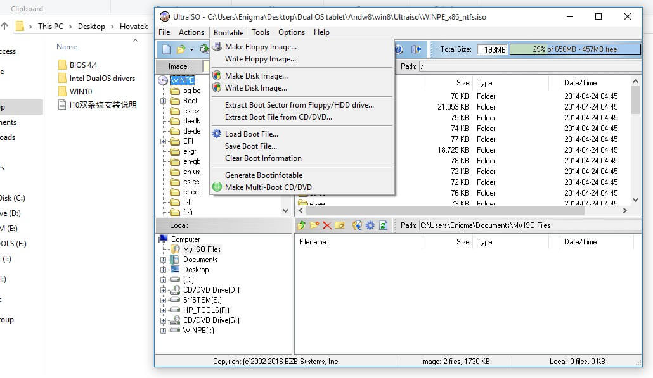Open settings via the gear icon
Image resolution: width=653 pixels, height=378 pixels.
[370, 225]
